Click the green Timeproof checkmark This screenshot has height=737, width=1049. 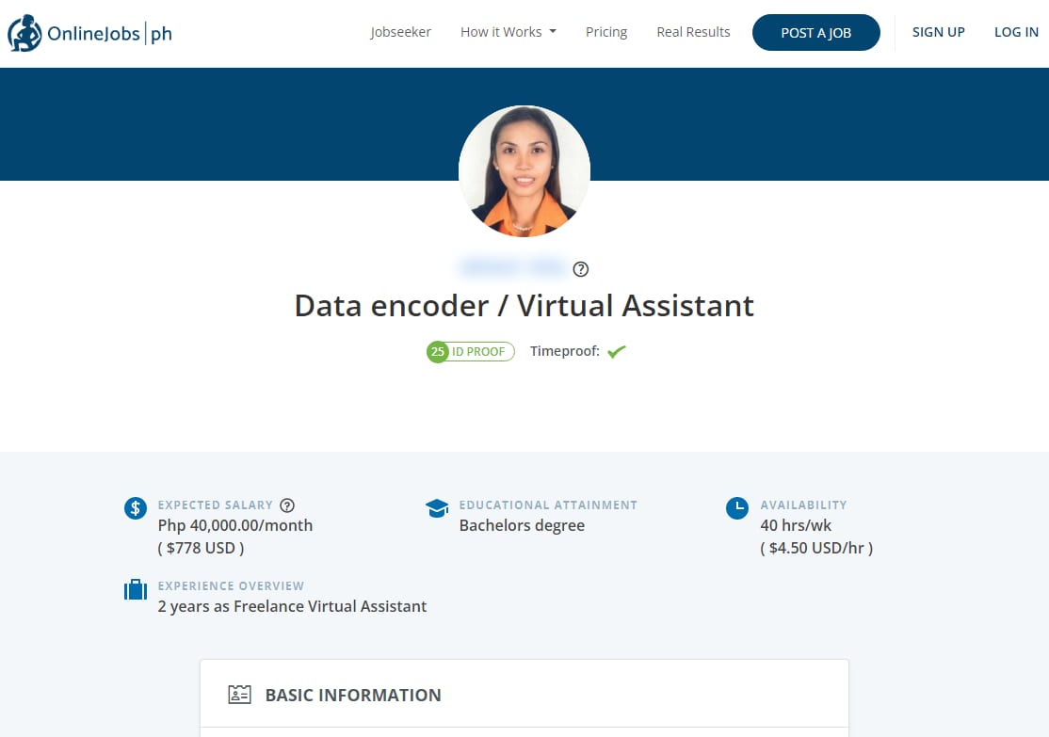tap(617, 352)
